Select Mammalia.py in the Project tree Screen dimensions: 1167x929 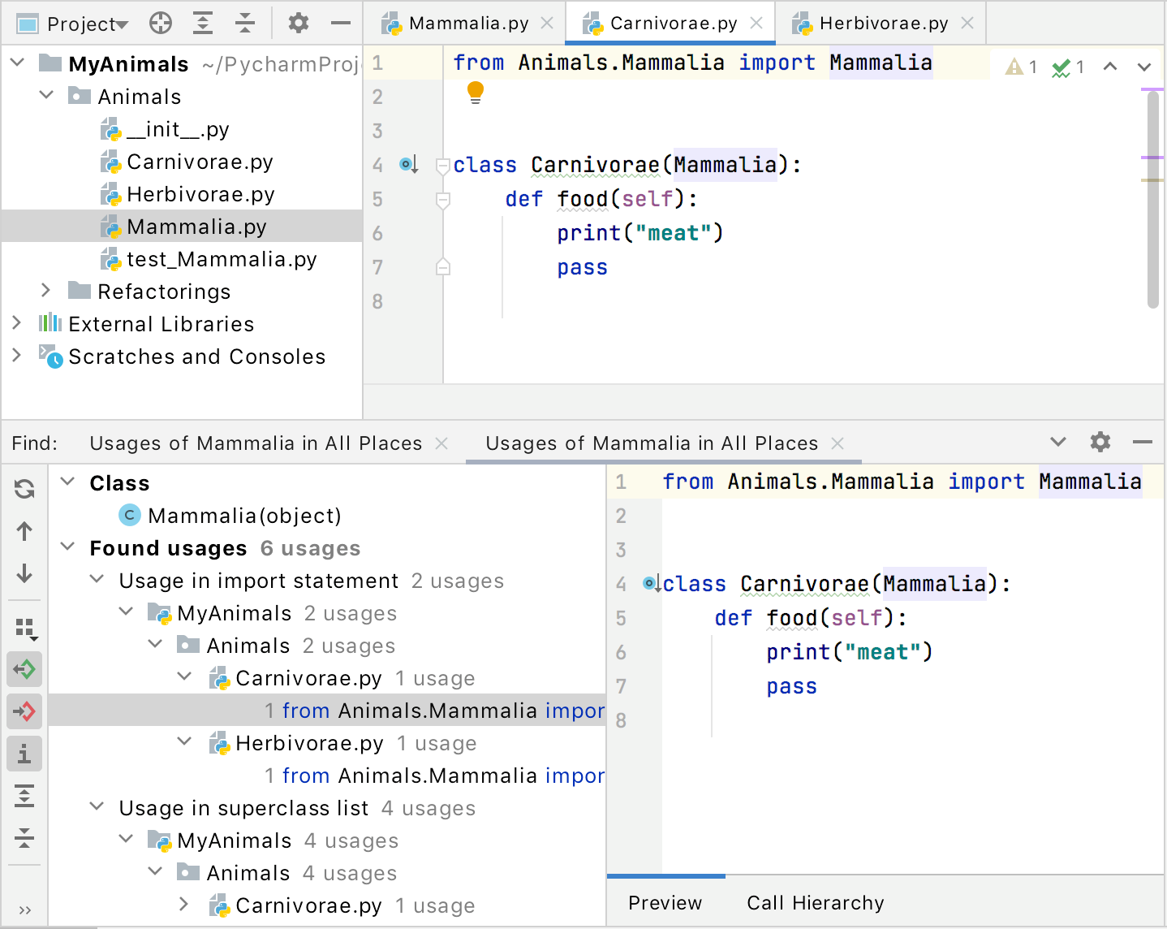196,227
